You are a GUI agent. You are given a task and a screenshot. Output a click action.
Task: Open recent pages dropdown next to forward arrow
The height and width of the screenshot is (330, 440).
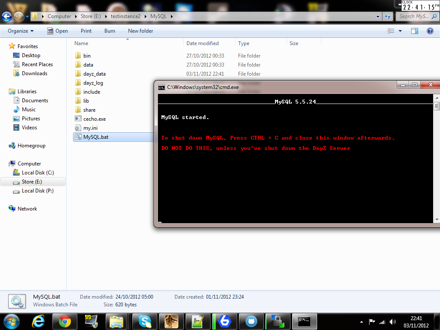pos(27,17)
